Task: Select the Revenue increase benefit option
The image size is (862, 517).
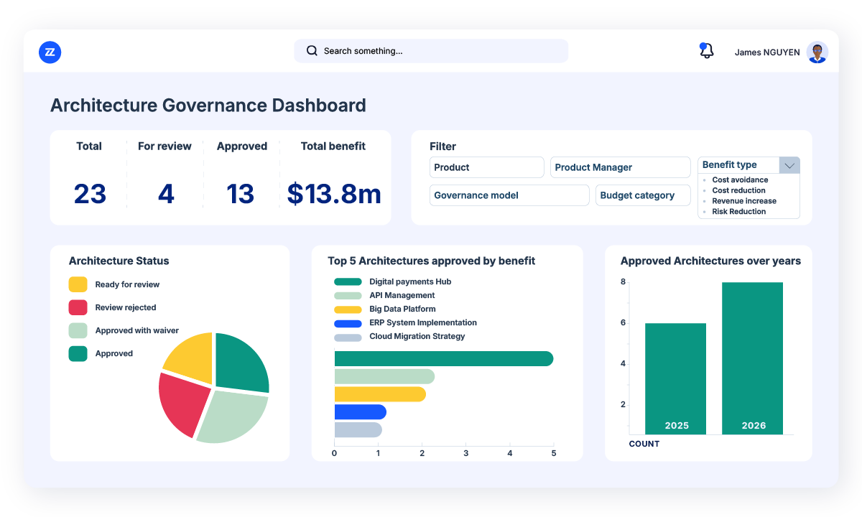Action: pos(744,201)
